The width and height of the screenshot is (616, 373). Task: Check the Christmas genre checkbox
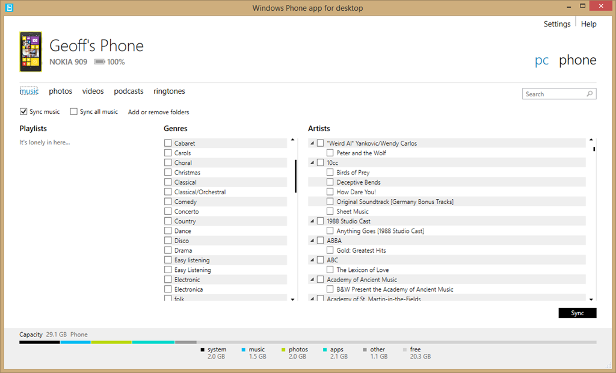click(x=168, y=173)
